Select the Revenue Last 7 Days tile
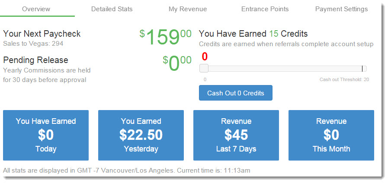This screenshot has height=183, width=388. 236,136
